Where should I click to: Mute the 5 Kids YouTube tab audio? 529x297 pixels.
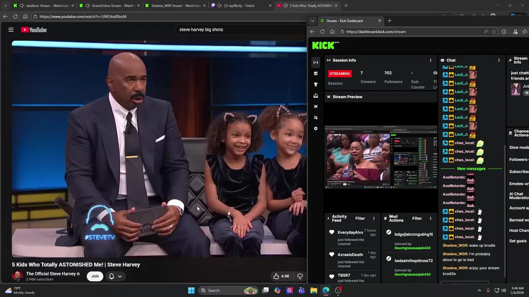tap(285, 6)
